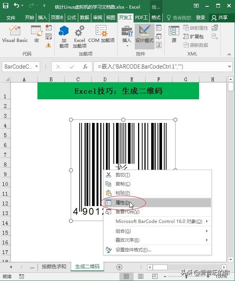Image resolution: width=235 pixels, height=281 pixels.
Task: Switch to the 视图 View tab
Action: point(111,18)
